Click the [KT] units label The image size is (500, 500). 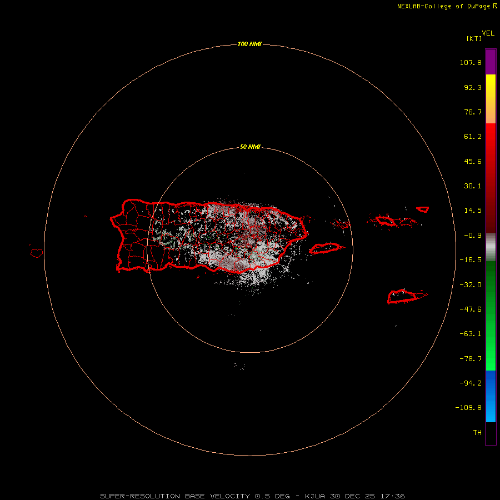[x=474, y=38]
